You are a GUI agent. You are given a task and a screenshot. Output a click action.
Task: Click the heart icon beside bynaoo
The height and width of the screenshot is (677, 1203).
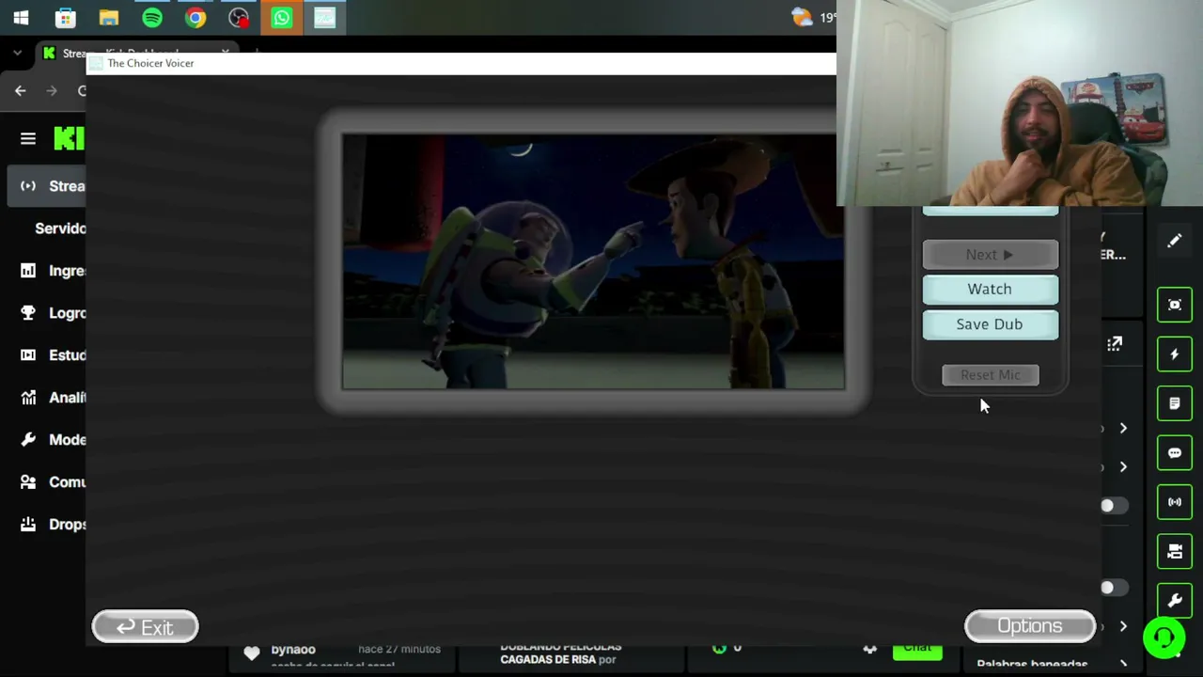coord(252,653)
